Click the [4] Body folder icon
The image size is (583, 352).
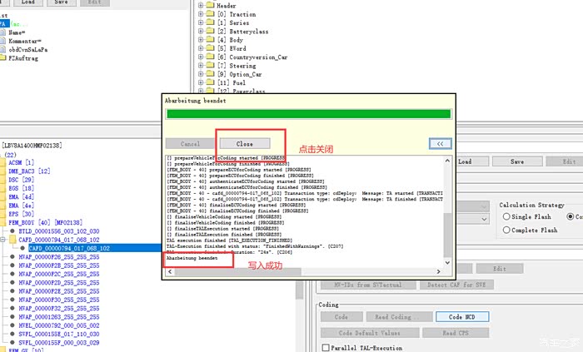pyautogui.click(x=211, y=40)
